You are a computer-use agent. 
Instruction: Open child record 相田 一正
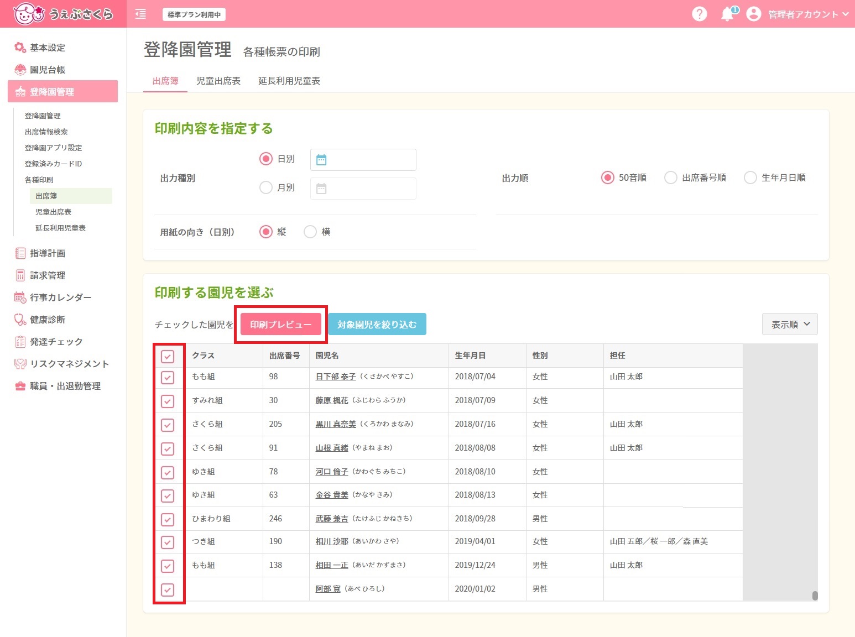[x=332, y=565]
